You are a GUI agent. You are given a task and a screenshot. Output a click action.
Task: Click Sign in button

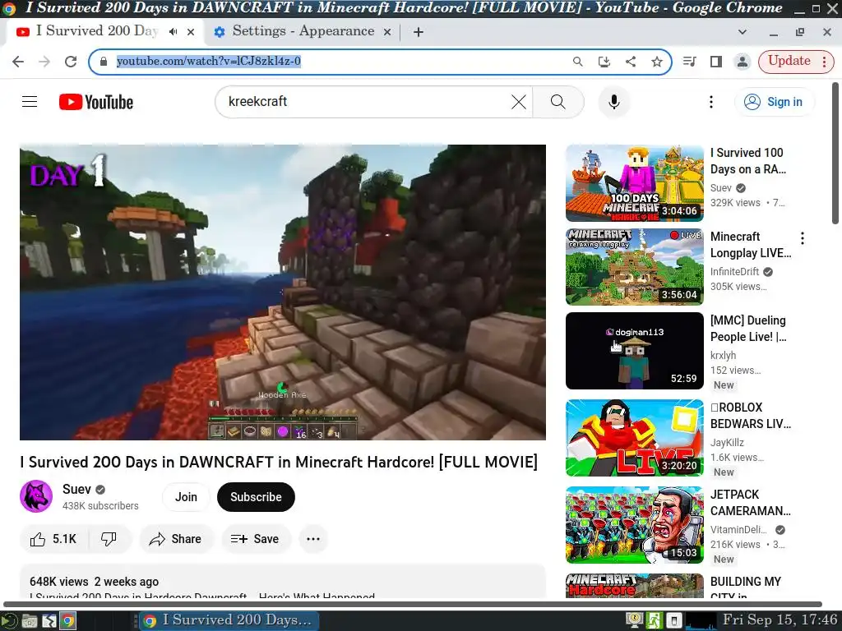tap(774, 102)
